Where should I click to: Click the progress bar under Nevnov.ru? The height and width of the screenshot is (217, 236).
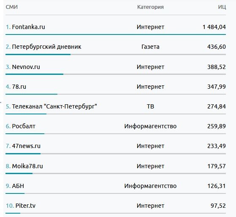[x=116, y=74]
